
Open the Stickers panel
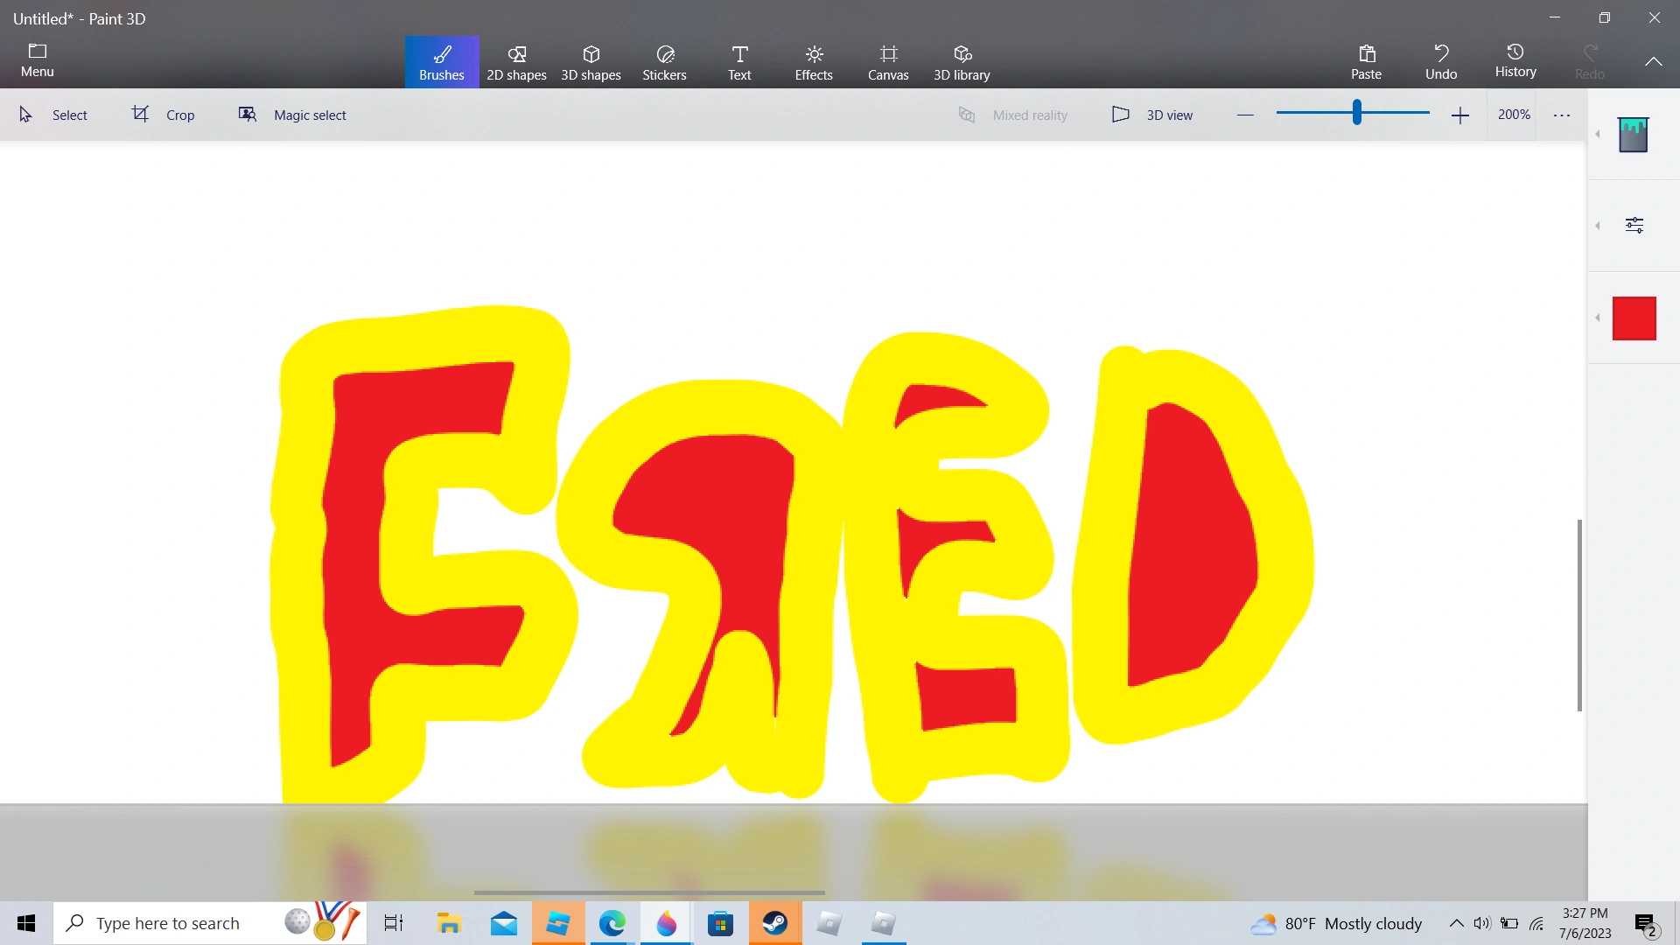pos(664,61)
